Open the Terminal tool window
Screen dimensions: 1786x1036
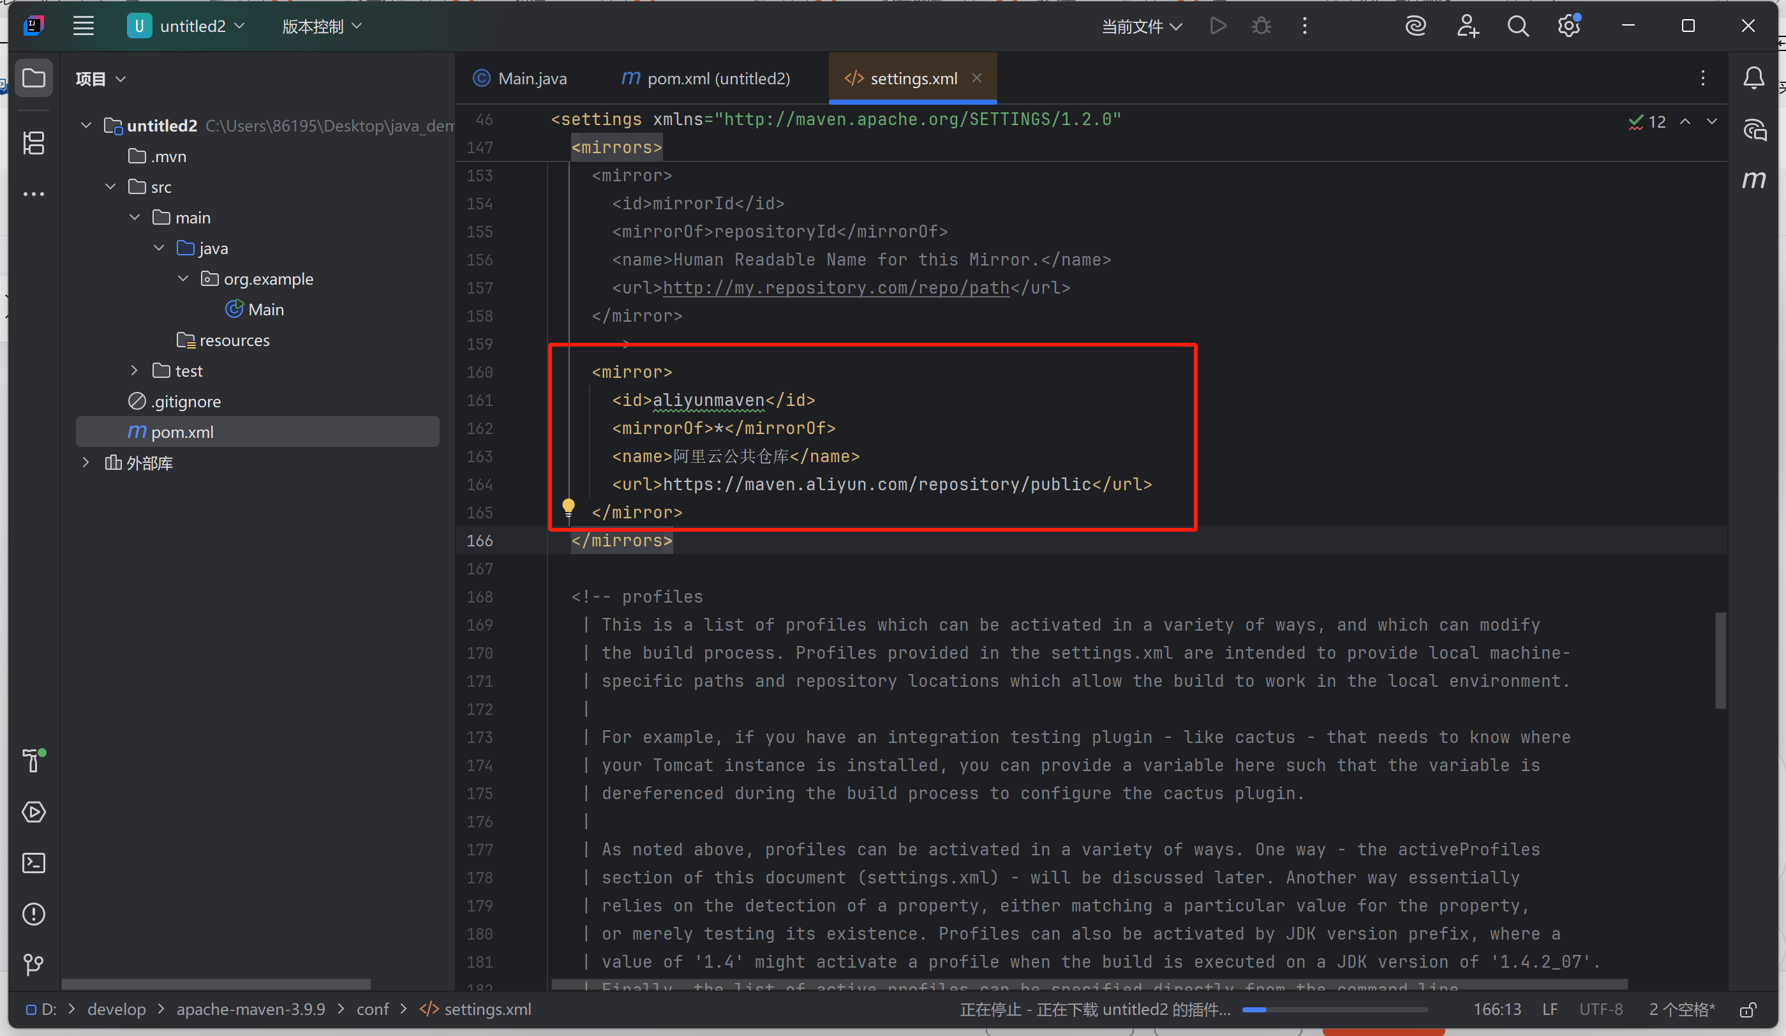coord(33,862)
